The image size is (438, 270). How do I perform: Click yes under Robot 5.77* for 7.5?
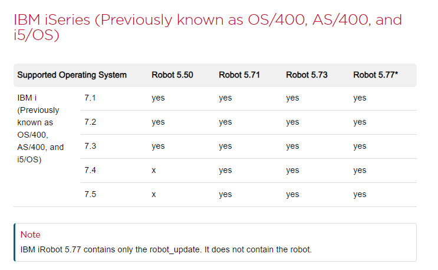(x=360, y=195)
